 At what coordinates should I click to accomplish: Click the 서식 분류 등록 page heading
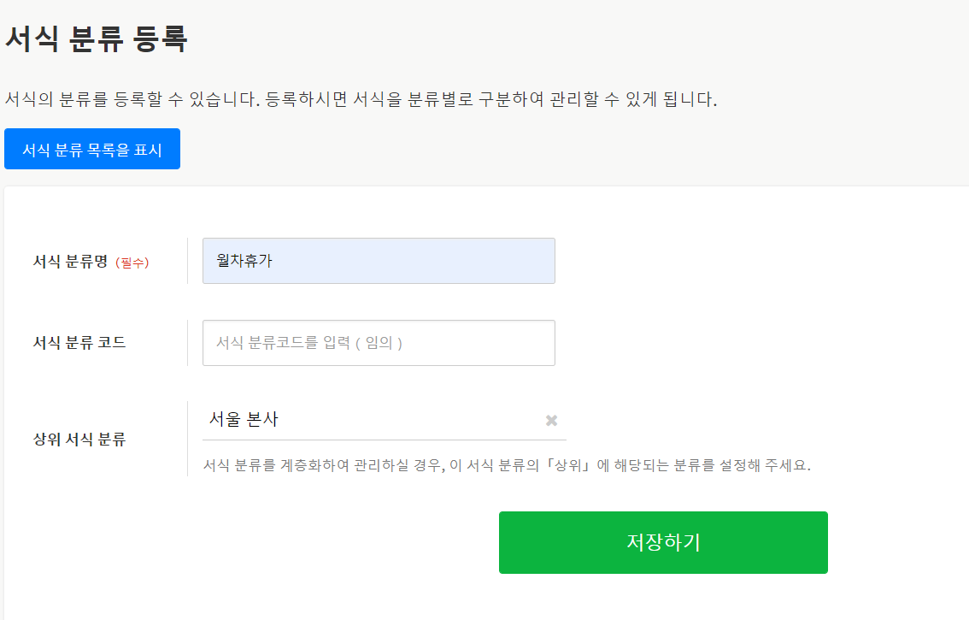tap(96, 38)
